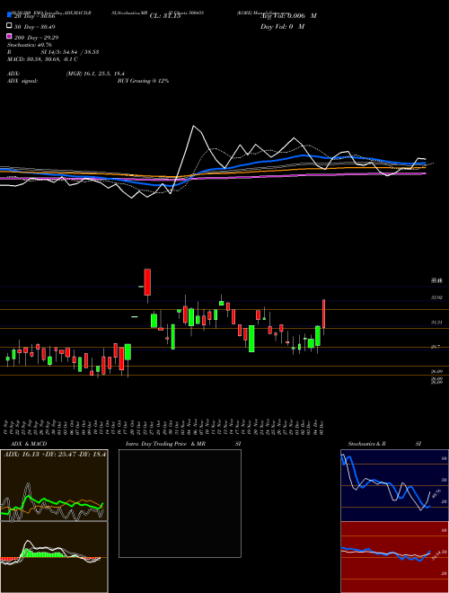Click the 'Stochastics: 40.76' reading

30,45
